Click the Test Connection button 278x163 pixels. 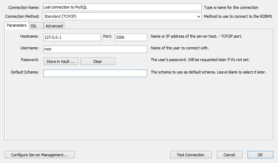pyautogui.click(x=191, y=155)
